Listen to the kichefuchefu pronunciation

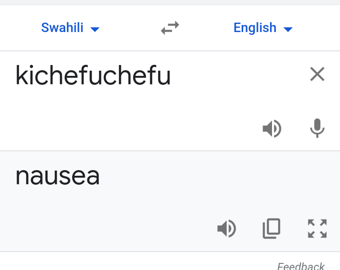tap(272, 129)
